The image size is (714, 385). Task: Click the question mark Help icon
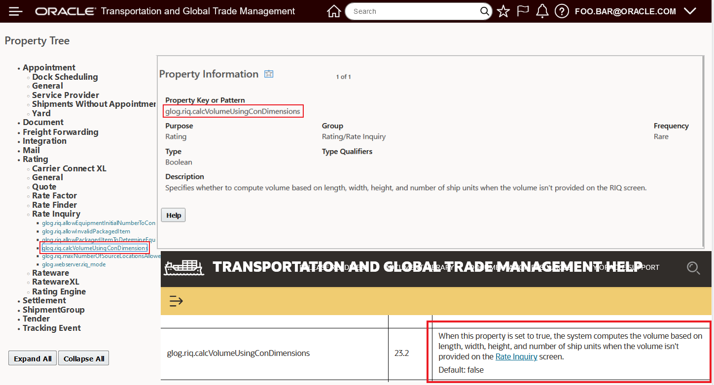[x=562, y=11]
